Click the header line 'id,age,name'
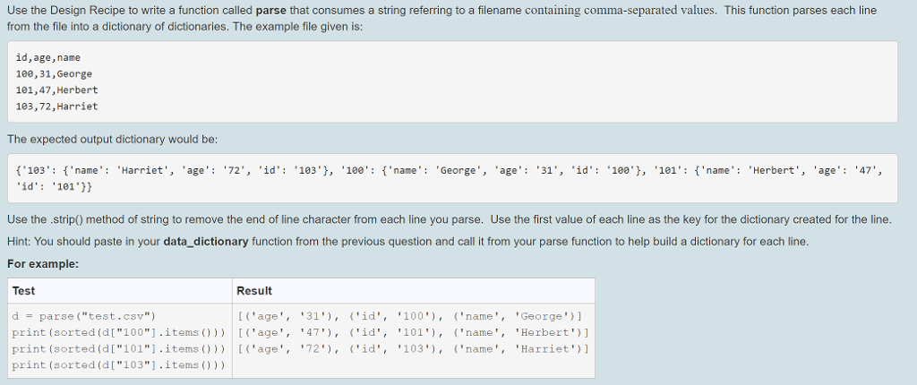 click(x=48, y=58)
